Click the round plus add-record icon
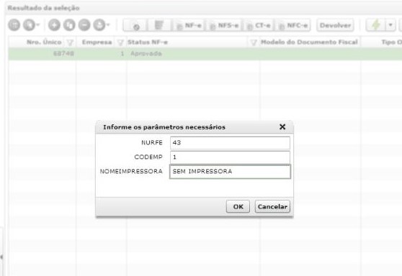This screenshot has width=402, height=276. [54, 25]
